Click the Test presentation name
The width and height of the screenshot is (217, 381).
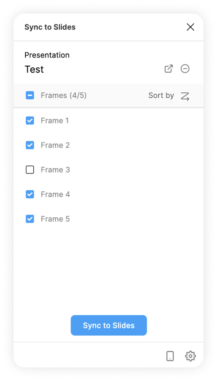(x=34, y=69)
